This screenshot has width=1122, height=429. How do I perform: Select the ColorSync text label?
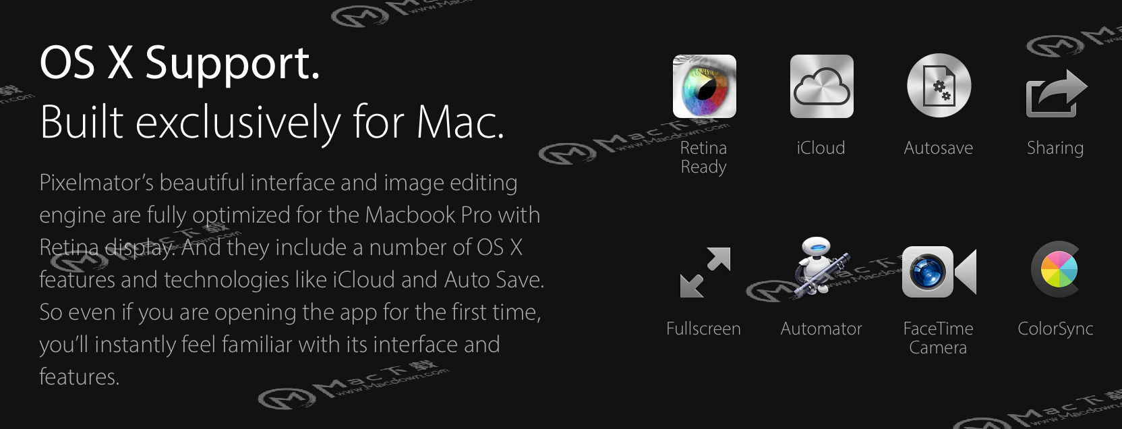pos(1055,329)
